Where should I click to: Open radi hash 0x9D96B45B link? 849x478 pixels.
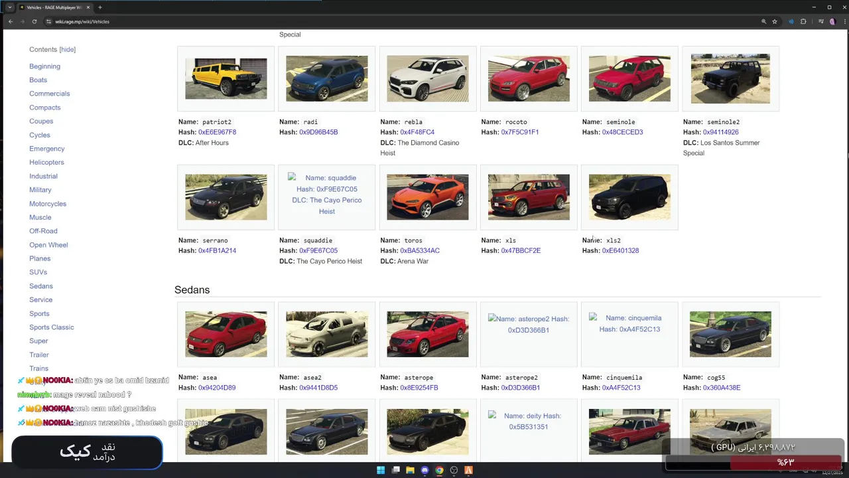[x=318, y=132]
